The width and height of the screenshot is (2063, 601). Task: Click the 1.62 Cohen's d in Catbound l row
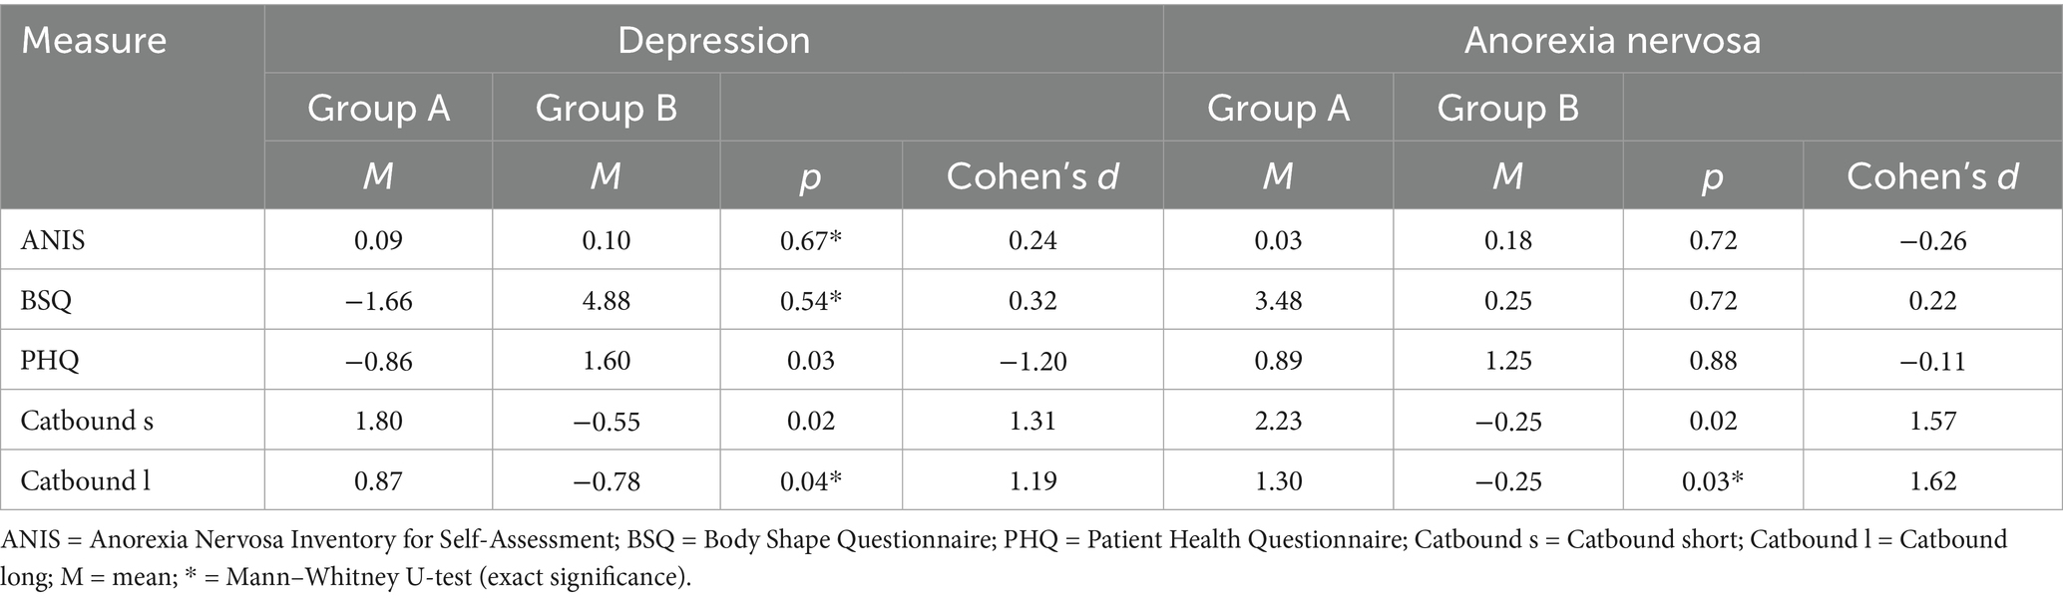pyautogui.click(x=1932, y=481)
